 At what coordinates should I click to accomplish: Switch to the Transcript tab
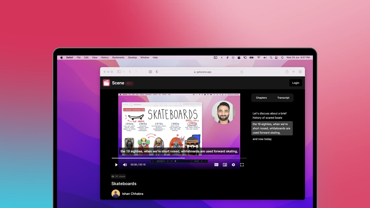point(283,98)
